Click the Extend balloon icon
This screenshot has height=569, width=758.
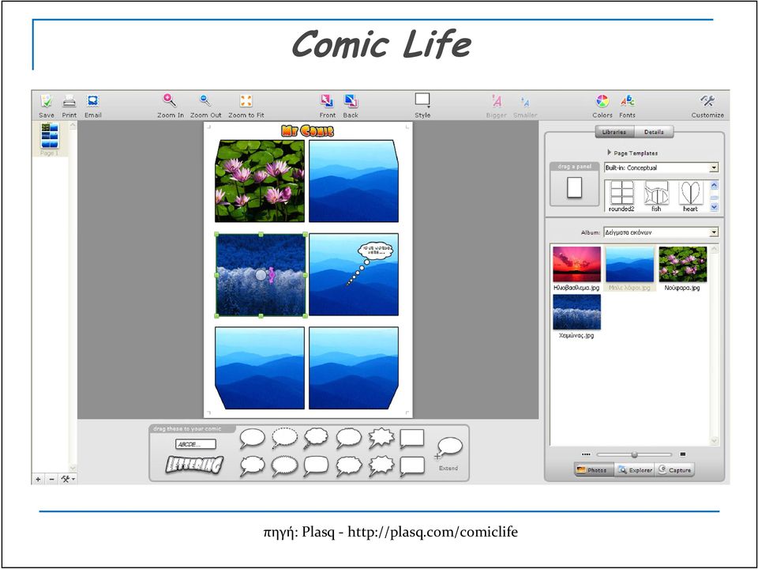click(x=449, y=447)
